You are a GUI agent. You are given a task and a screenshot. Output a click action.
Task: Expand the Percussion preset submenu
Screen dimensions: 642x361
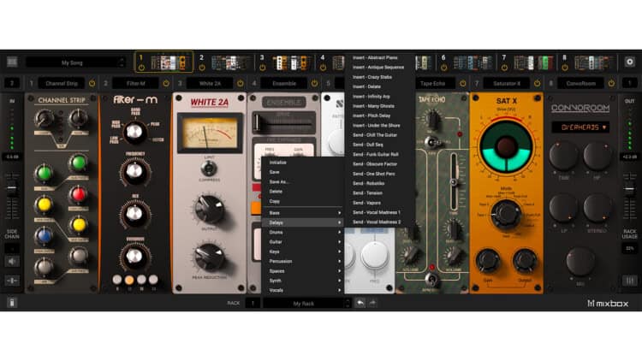[x=303, y=261]
